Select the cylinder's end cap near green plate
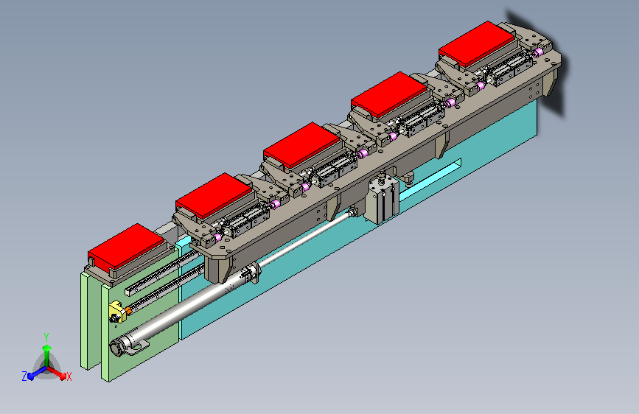This screenshot has width=639, height=414. click(116, 348)
